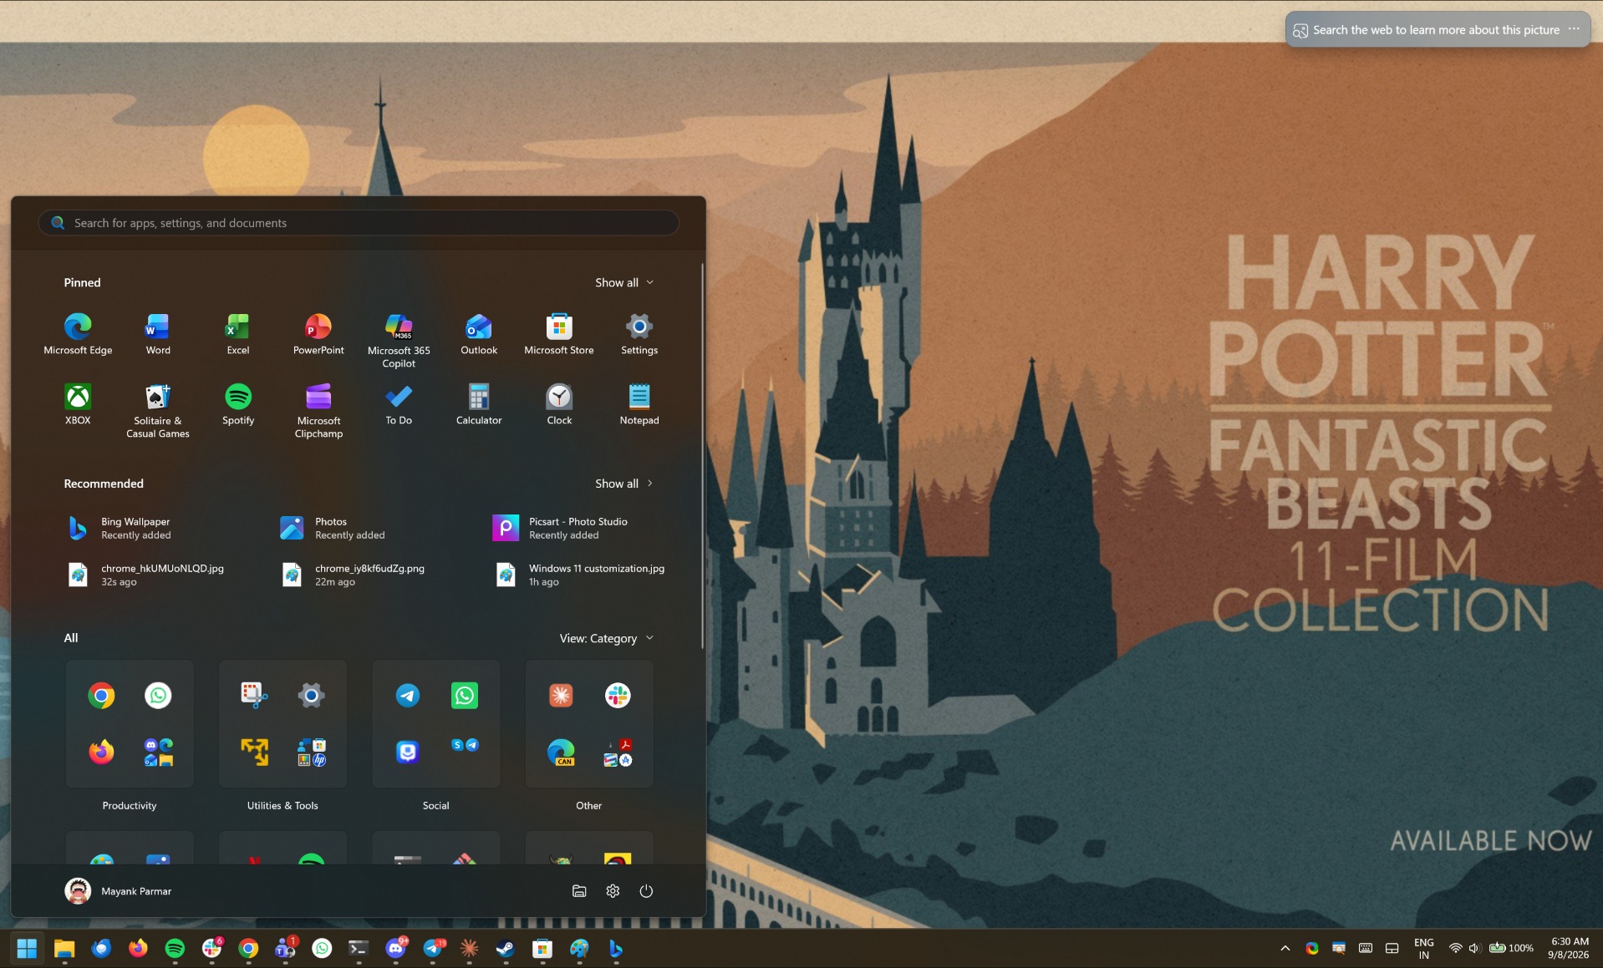1603x968 pixels.
Task: Launch Word from the pinned apps
Action: point(158,334)
